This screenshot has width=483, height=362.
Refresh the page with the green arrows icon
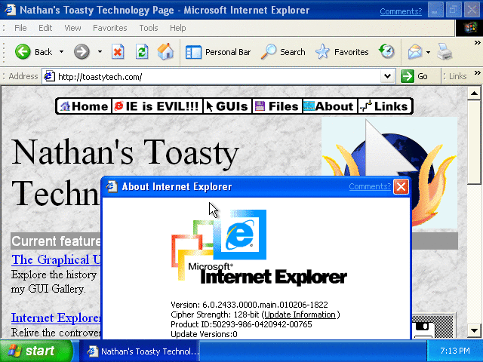(x=142, y=52)
